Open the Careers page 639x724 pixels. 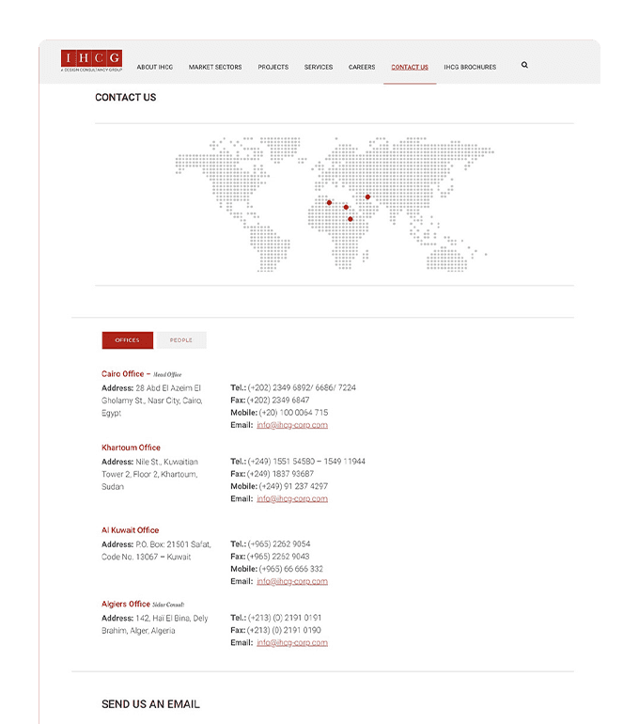coord(362,67)
